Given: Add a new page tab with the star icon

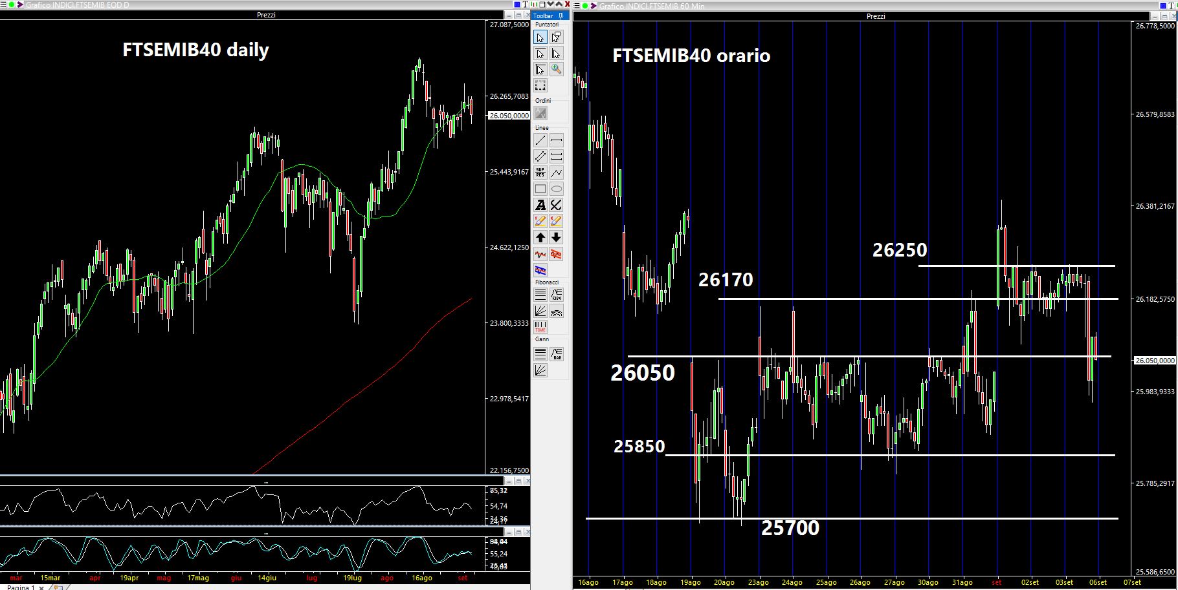Looking at the screenshot, I should click(57, 587).
